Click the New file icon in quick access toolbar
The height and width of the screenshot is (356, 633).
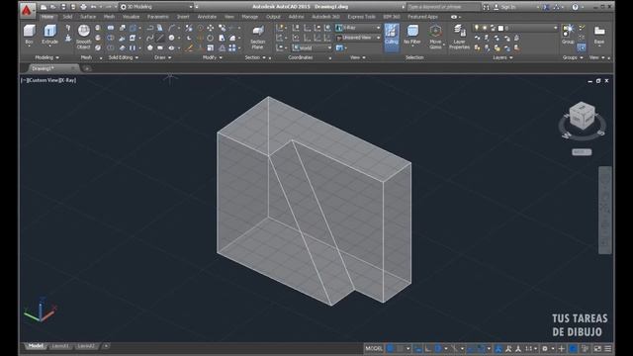coord(44,7)
